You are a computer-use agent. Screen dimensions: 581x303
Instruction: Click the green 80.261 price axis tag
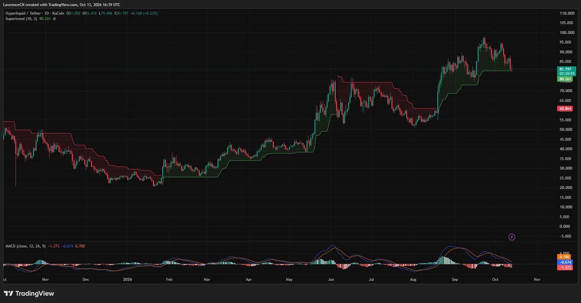click(565, 79)
